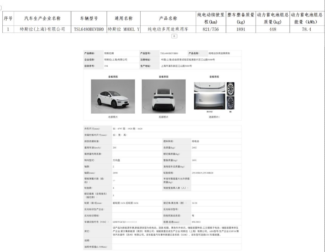Click the 后部照片 caption
Image resolution: width=325 pixels, height=252 pixels.
pyautogui.click(x=164, y=117)
